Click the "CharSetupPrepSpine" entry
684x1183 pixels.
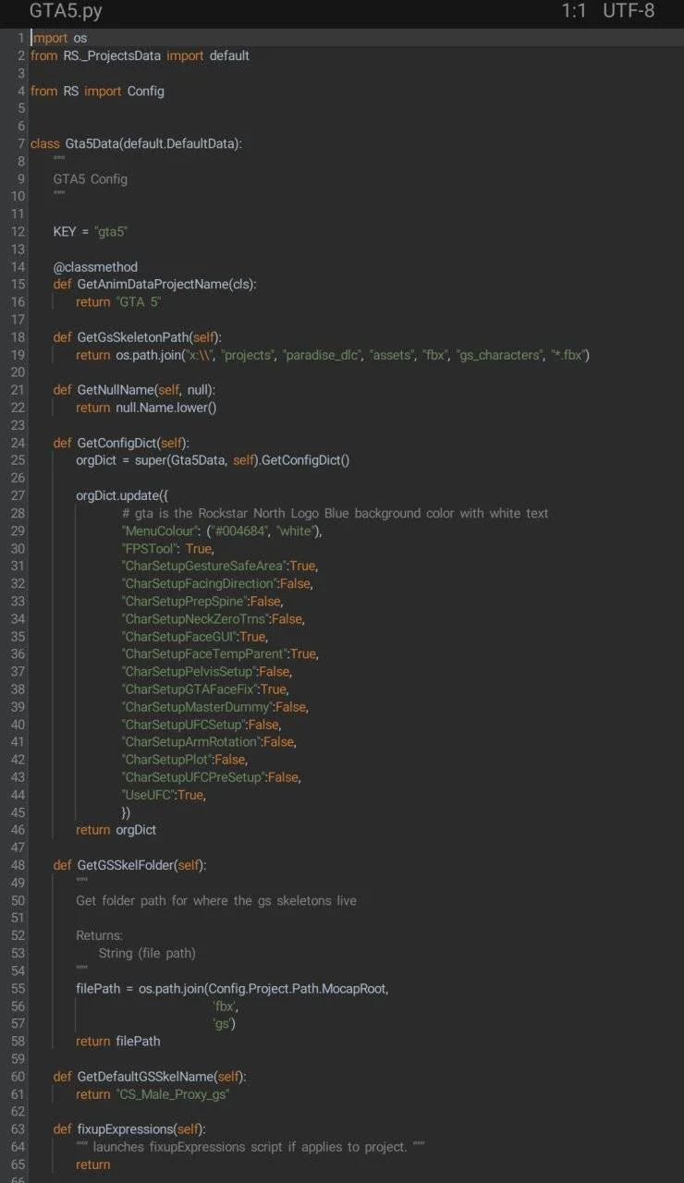click(202, 601)
